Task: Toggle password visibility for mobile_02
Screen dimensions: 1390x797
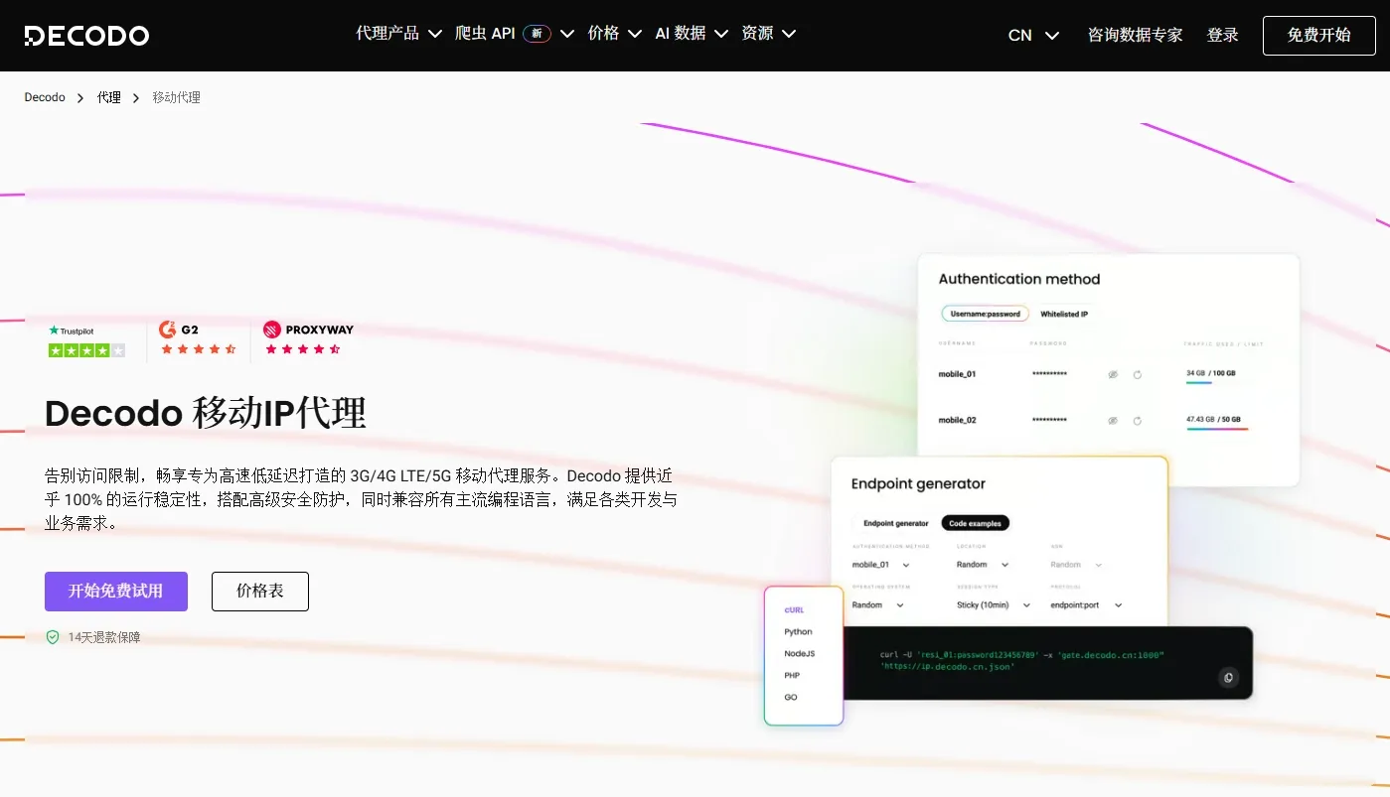Action: 1113,420
